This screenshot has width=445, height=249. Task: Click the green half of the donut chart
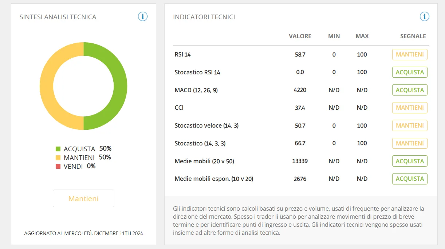[121, 86]
